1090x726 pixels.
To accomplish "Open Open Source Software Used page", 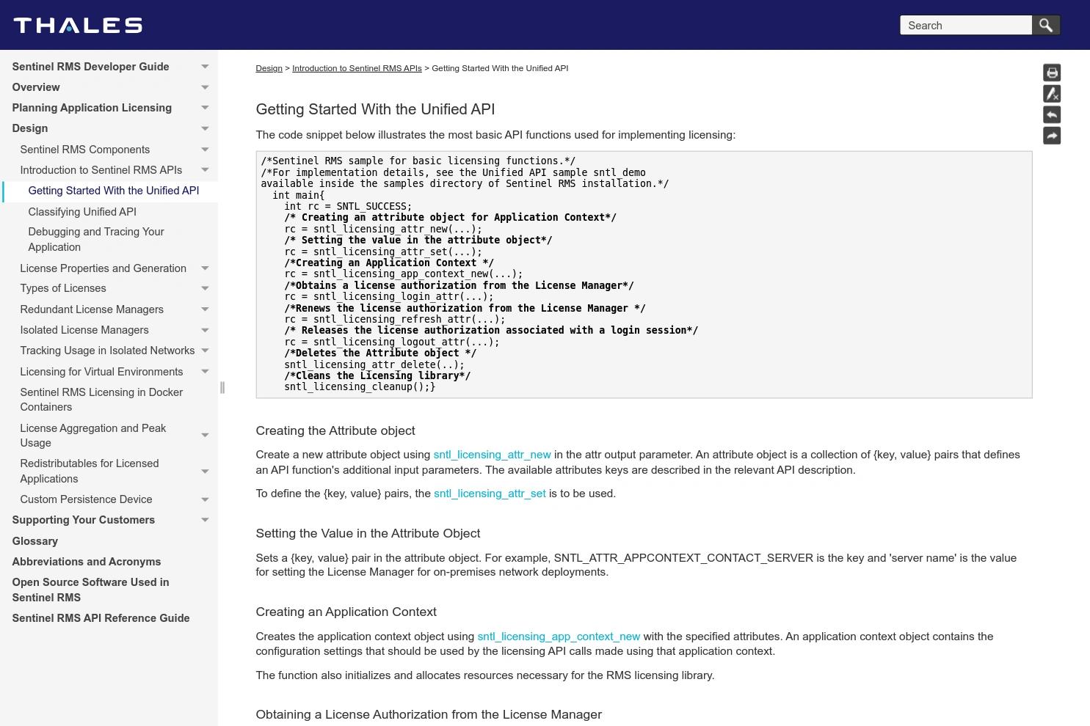I will pyautogui.click(x=90, y=590).
